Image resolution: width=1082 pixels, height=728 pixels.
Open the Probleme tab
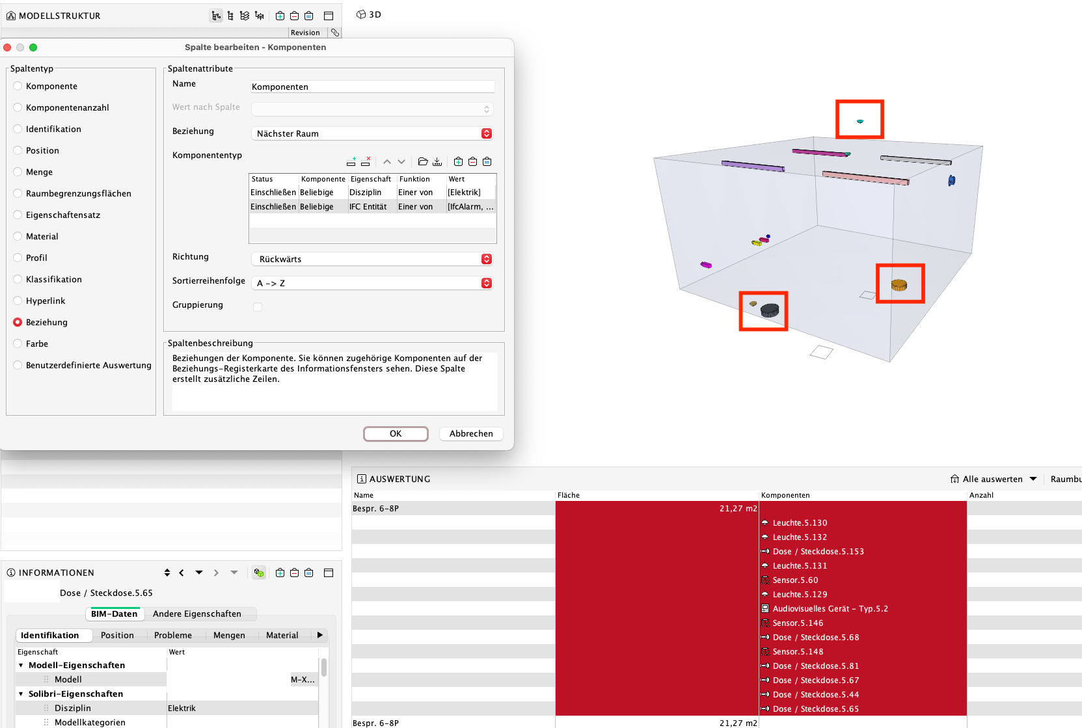[173, 635]
